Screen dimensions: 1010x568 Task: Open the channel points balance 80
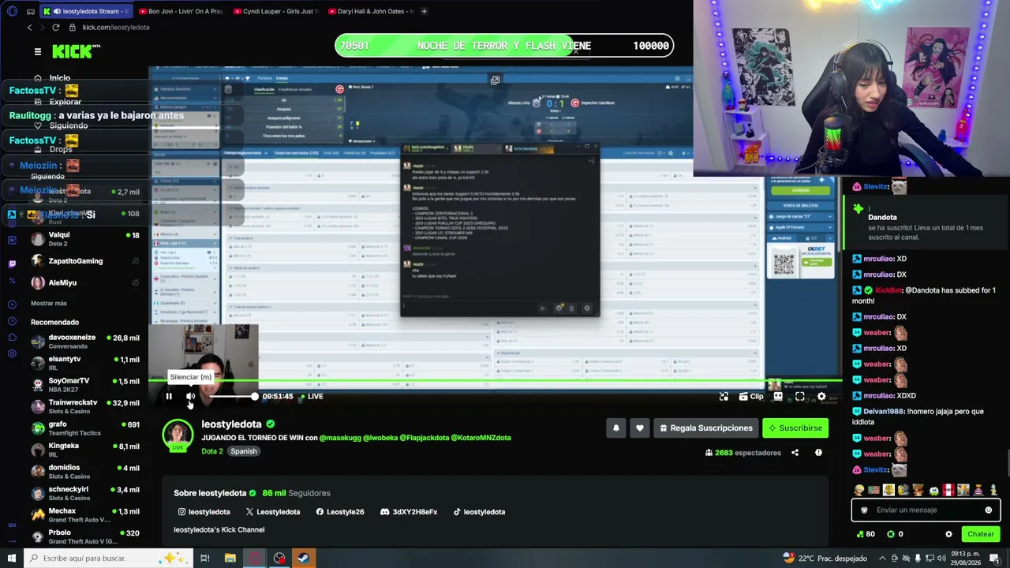[x=866, y=534]
